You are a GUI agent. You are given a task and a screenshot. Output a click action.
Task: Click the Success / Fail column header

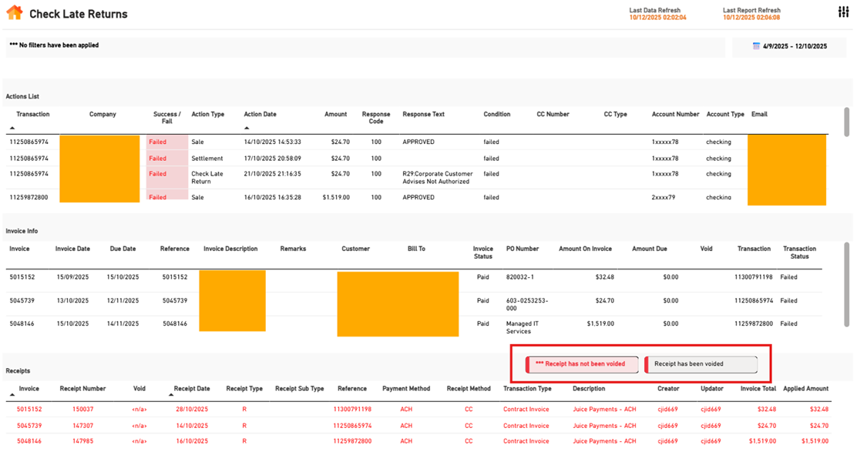(x=166, y=118)
